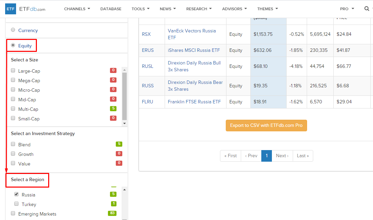Open VanEck Vectors Russia ETF link
373x220 pixels.
pyautogui.click(x=192, y=34)
